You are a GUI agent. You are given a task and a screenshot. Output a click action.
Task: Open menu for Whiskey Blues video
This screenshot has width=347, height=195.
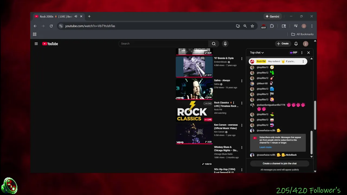[x=242, y=148]
